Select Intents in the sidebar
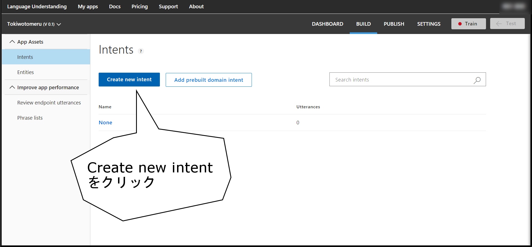The width and height of the screenshot is (532, 247). pyautogui.click(x=46, y=57)
